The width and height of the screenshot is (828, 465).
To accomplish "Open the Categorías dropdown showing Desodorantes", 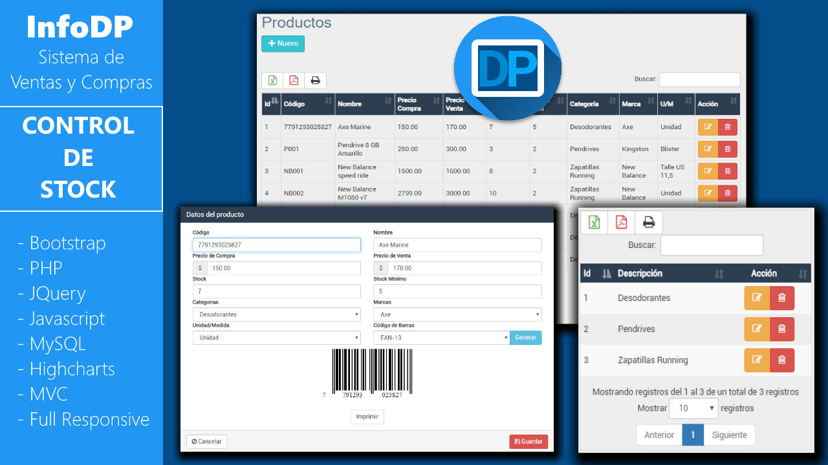I will click(276, 315).
